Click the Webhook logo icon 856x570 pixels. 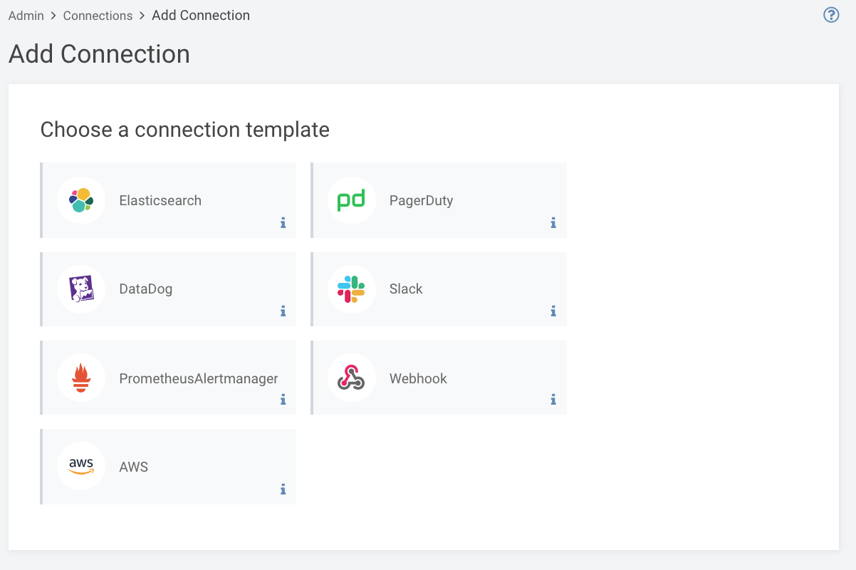(x=351, y=378)
